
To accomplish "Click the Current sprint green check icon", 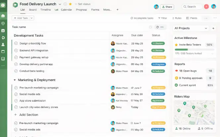I will 176,85.
